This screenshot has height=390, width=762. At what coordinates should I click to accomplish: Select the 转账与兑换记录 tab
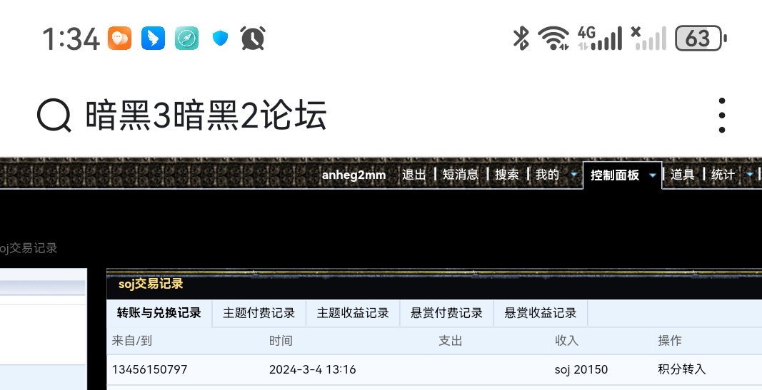pos(159,313)
